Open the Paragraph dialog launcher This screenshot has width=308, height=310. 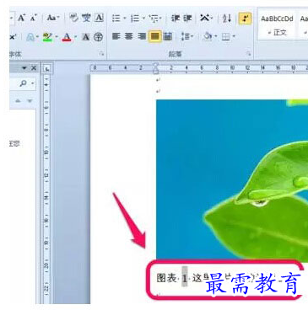point(248,54)
